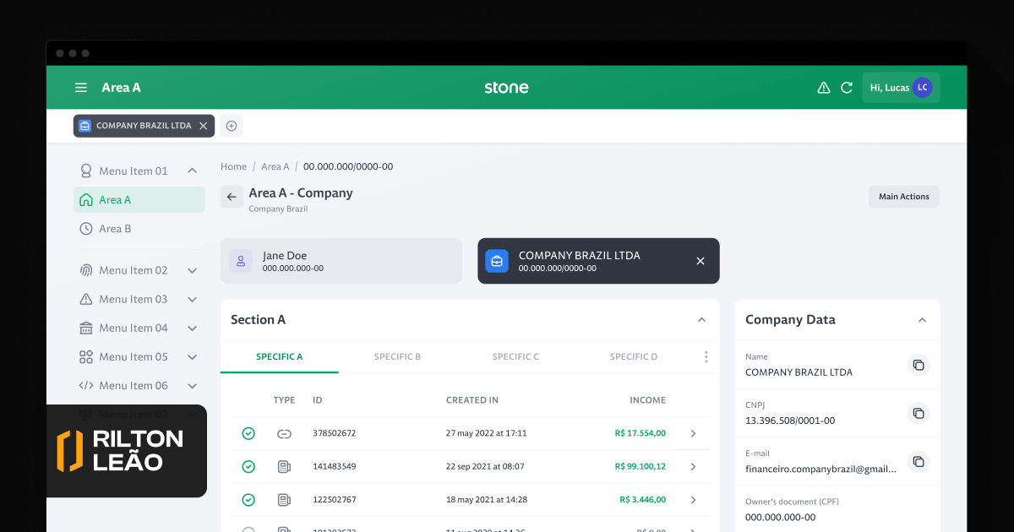Click the back arrow beside Area A - Company

point(232,197)
